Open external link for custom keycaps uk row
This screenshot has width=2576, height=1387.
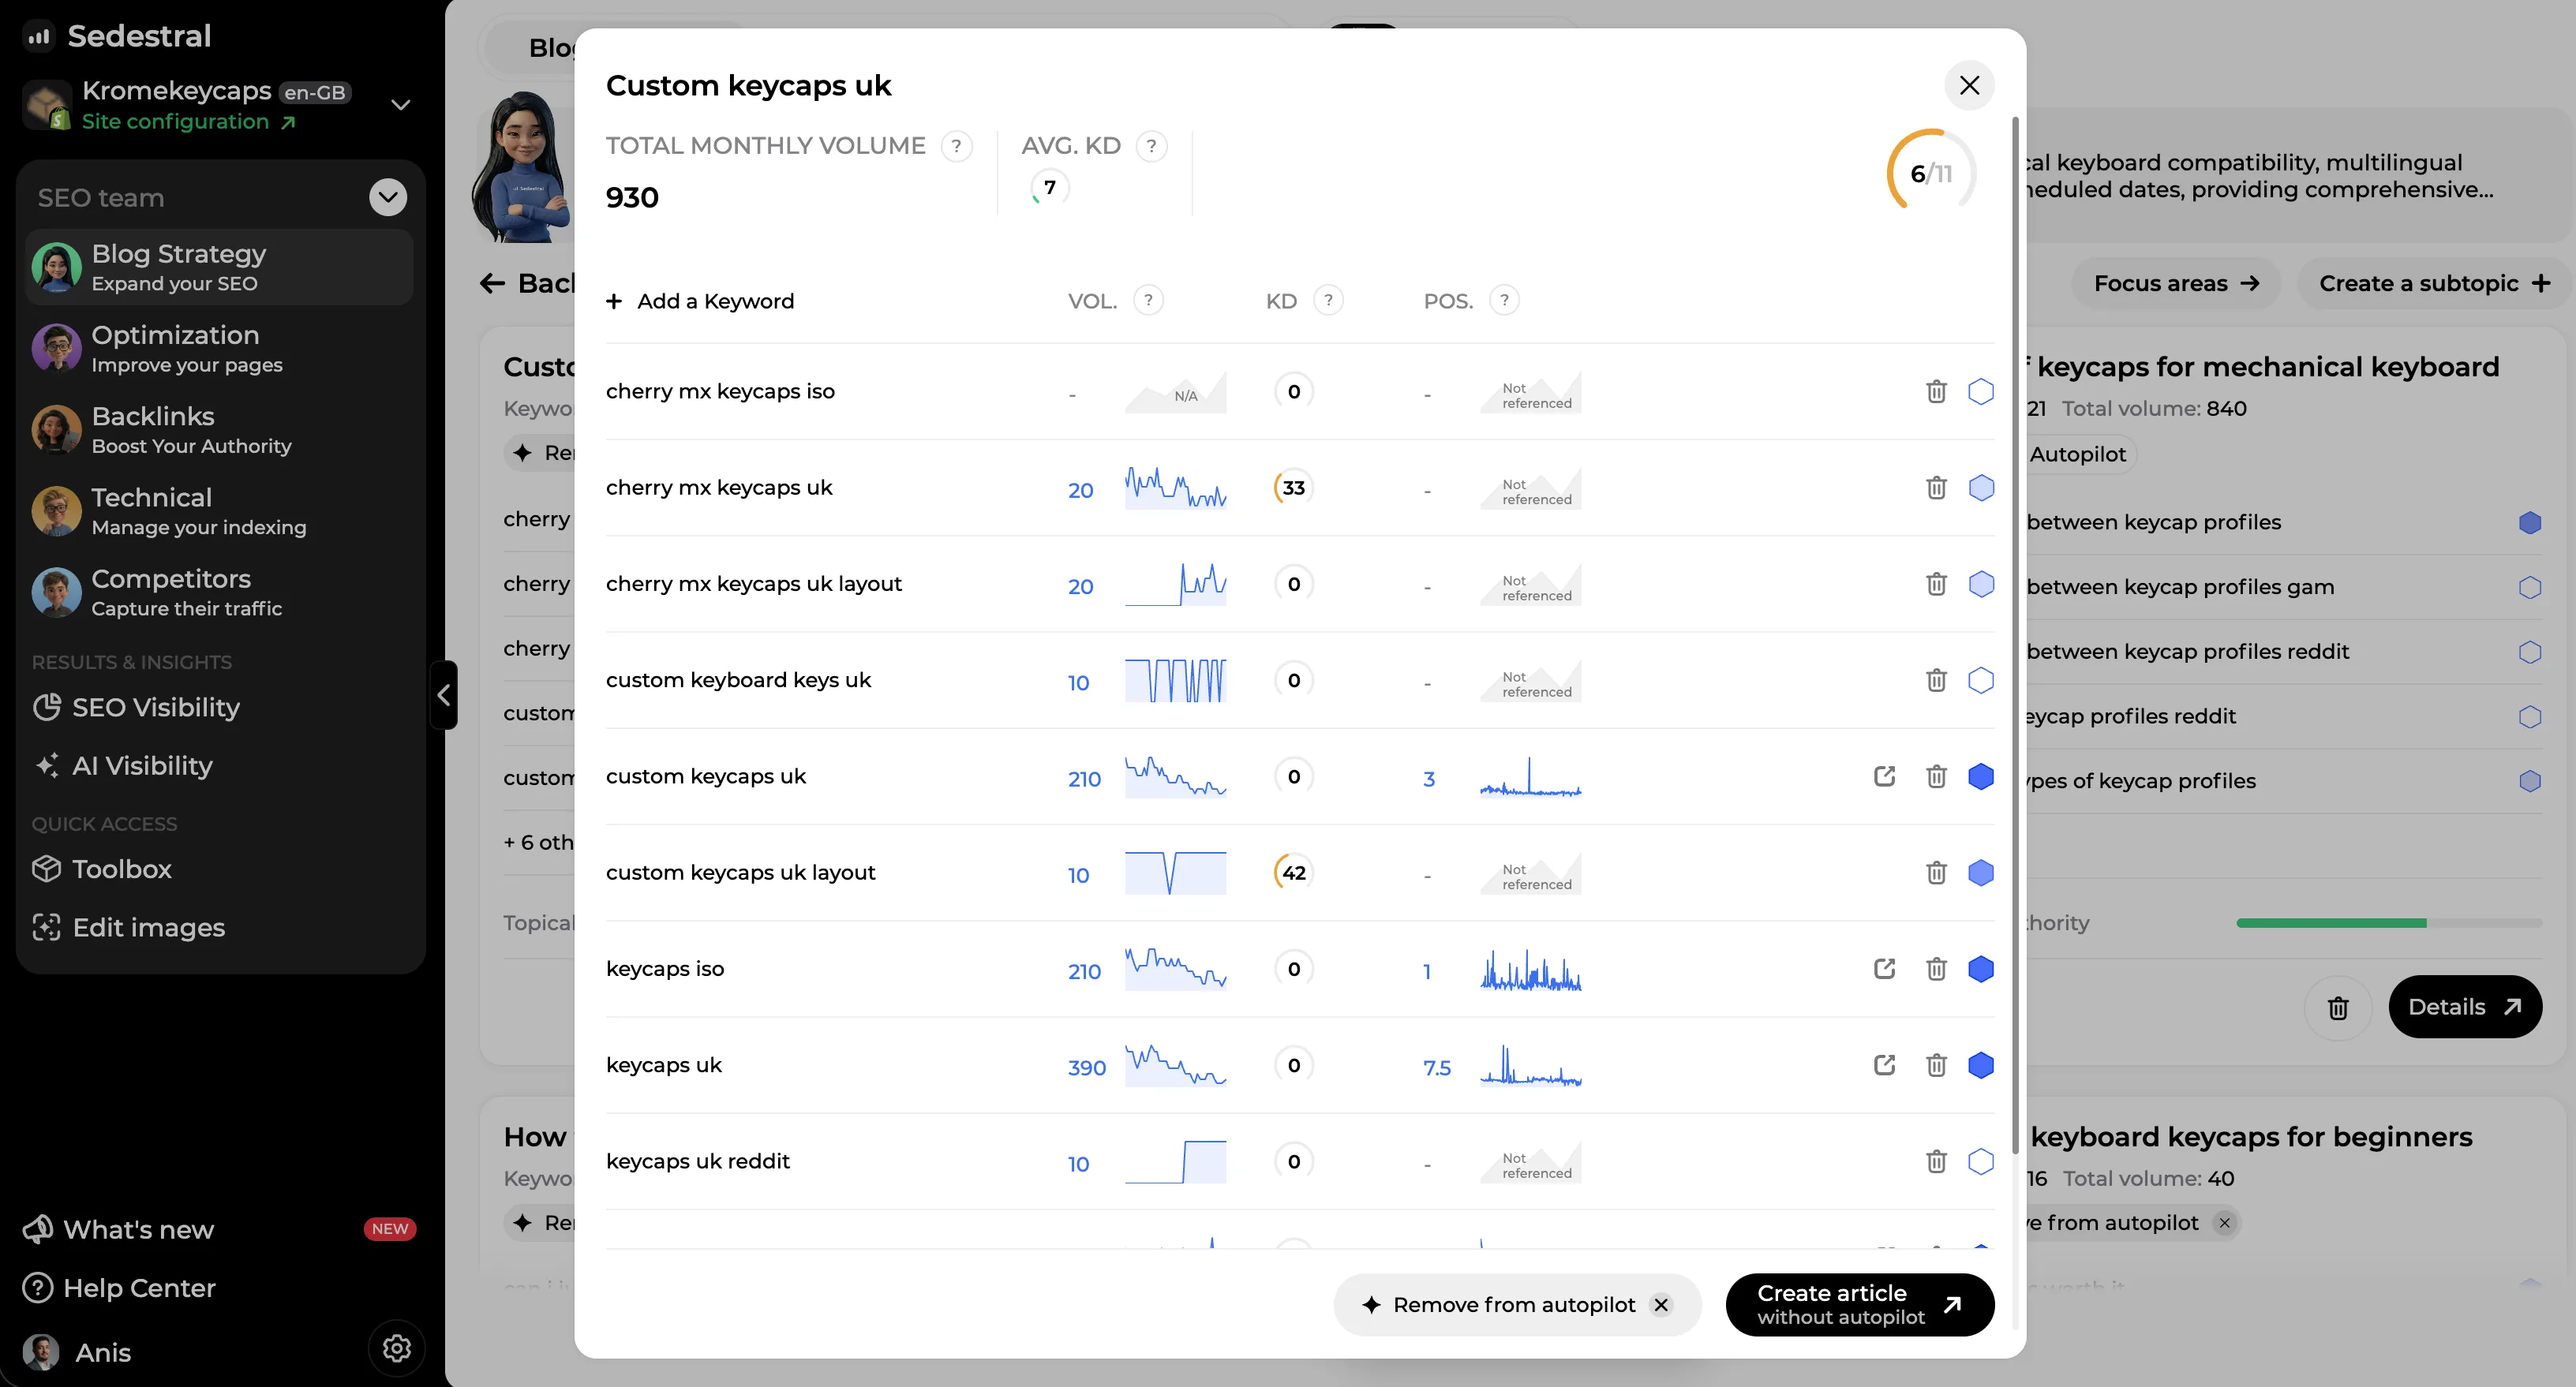1884,776
